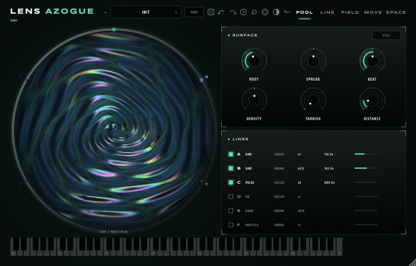Change line D EUCLID mode
The width and height of the screenshot is (416, 266).
click(x=279, y=197)
